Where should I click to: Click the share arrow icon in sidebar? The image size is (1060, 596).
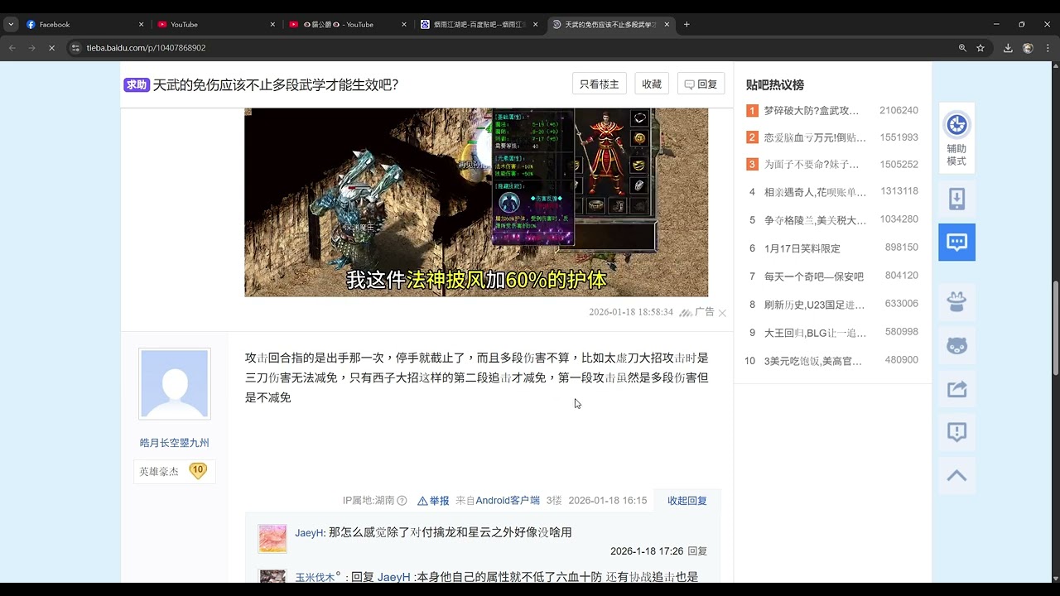(x=956, y=388)
